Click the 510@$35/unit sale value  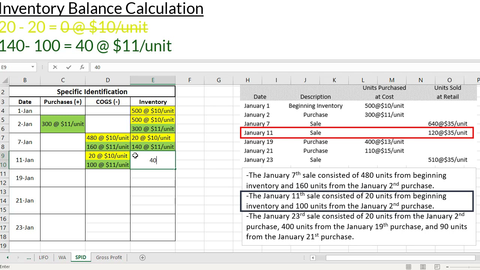tap(448, 160)
